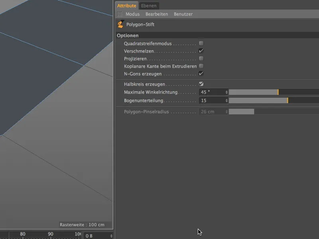Enable Projizieren

point(201,58)
